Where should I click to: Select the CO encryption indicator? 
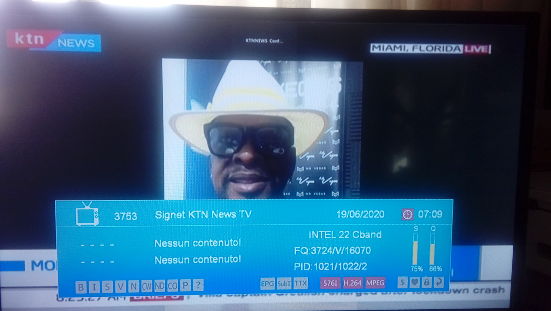[x=172, y=285]
